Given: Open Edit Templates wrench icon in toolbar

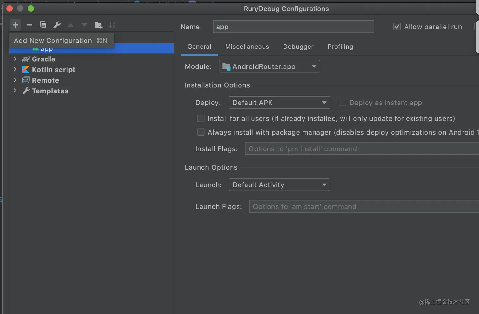Looking at the screenshot, I should pos(57,25).
